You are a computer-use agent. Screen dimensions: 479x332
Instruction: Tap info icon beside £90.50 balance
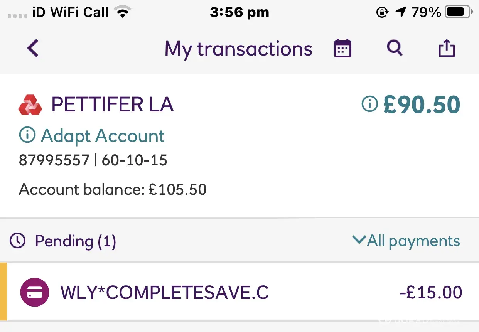[x=369, y=104]
